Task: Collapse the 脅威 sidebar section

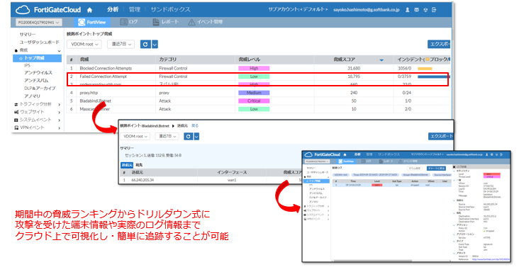Action: click(60, 51)
